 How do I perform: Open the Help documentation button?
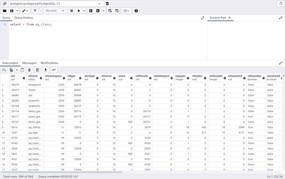click(x=136, y=10)
